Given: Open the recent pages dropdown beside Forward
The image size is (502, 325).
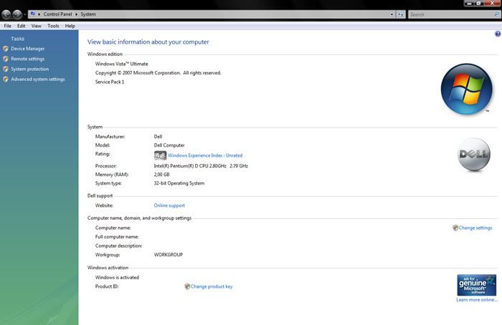Looking at the screenshot, I should tap(25, 14).
